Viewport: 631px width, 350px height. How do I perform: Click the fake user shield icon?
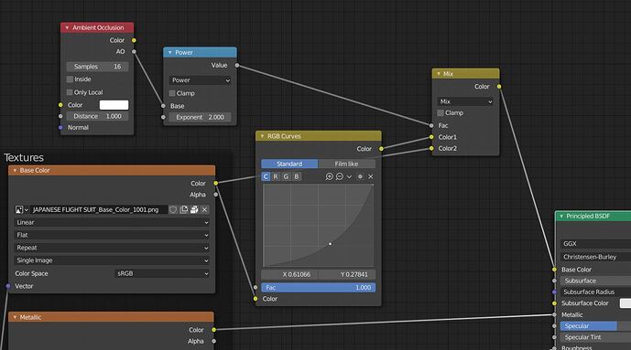(173, 209)
